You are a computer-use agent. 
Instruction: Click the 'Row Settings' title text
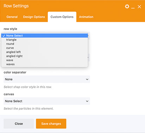pyautogui.click(x=16, y=6)
